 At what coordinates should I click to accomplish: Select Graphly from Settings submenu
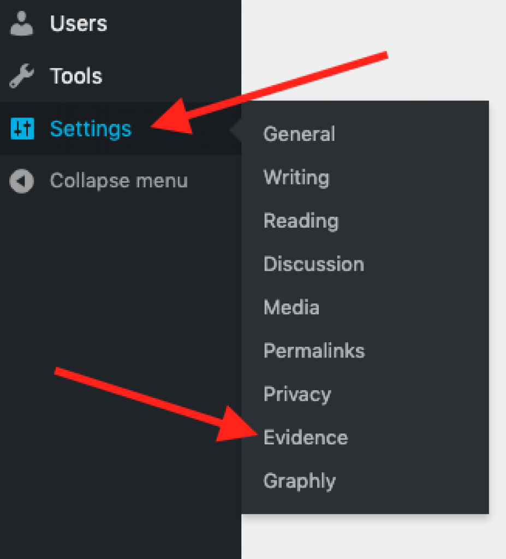300,481
